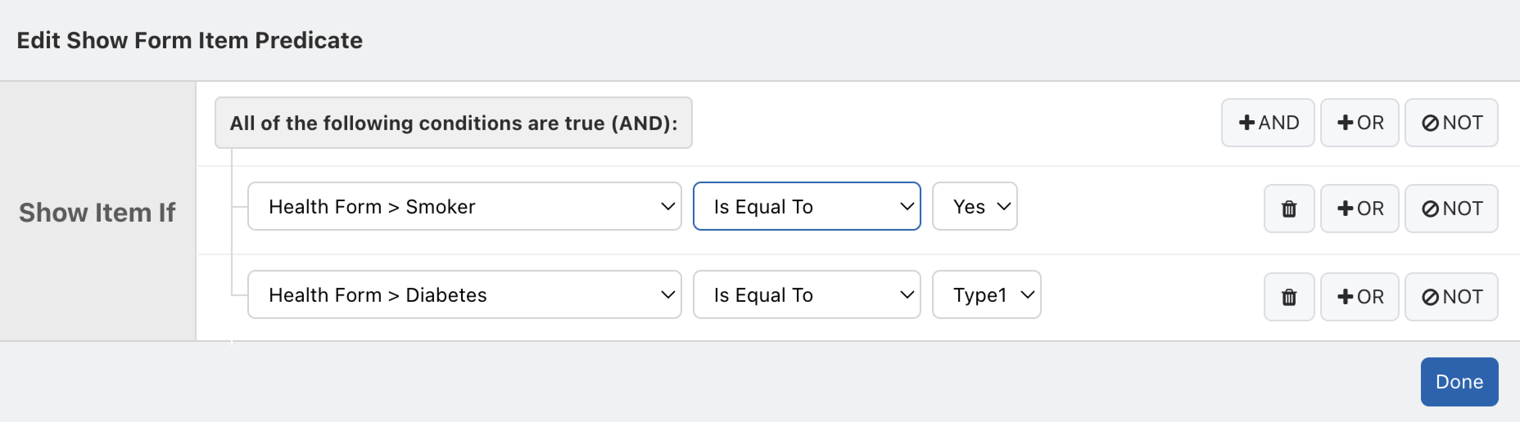1520x422 pixels.
Task: Open the Health Form > Diabetes field dropdown
Action: 464,295
